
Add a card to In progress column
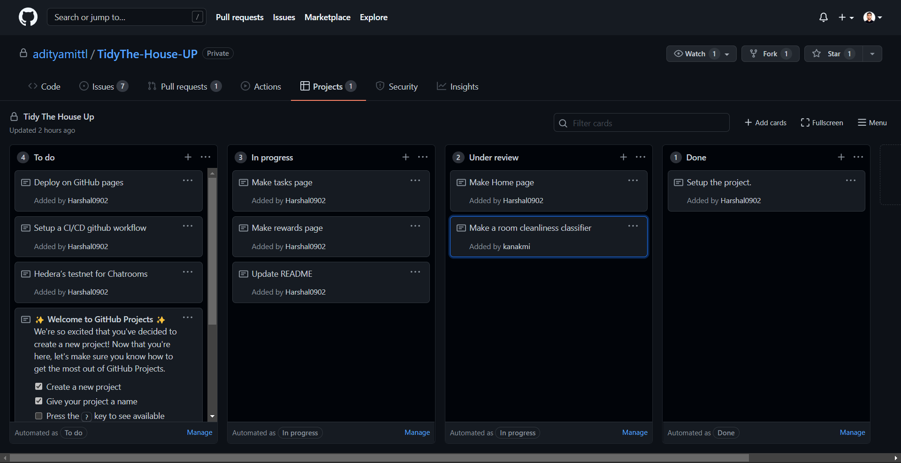406,157
